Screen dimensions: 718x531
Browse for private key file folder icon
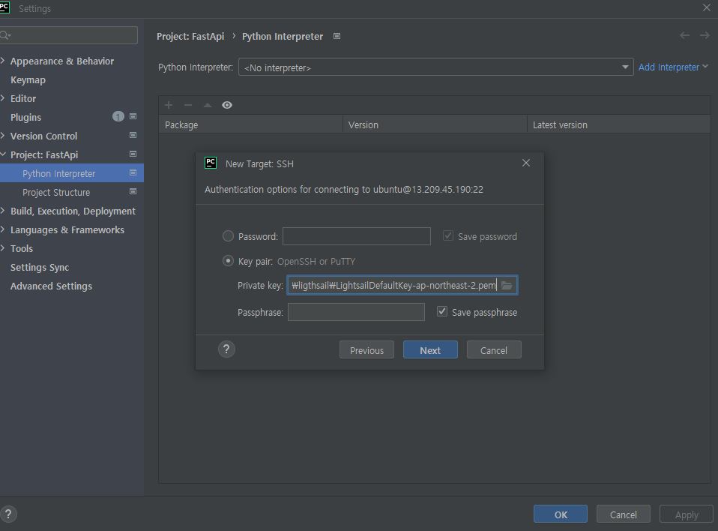(507, 286)
